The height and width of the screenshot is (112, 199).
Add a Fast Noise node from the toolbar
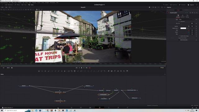[42, 71]
